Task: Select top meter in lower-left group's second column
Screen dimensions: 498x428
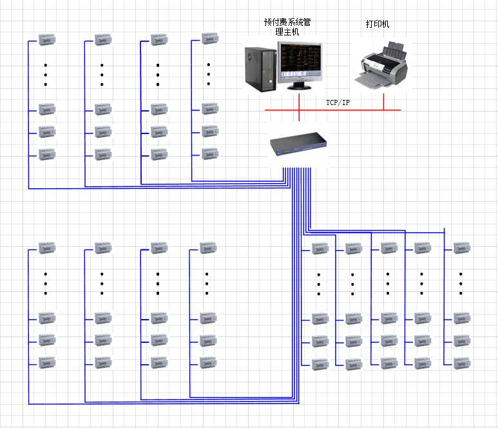Action: 103,247
